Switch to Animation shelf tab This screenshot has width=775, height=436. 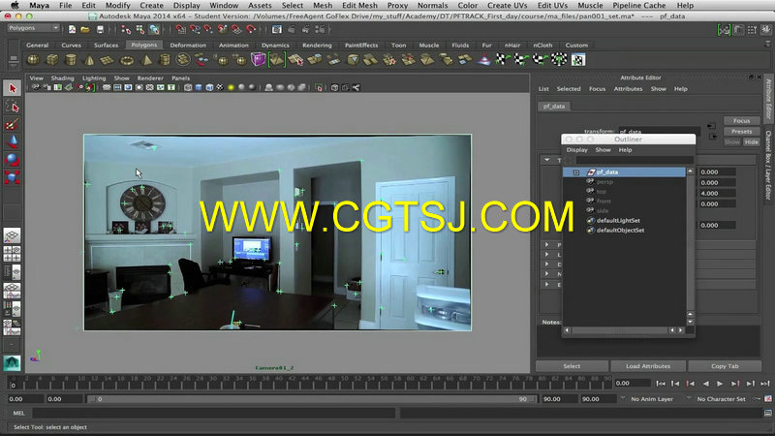(x=233, y=46)
